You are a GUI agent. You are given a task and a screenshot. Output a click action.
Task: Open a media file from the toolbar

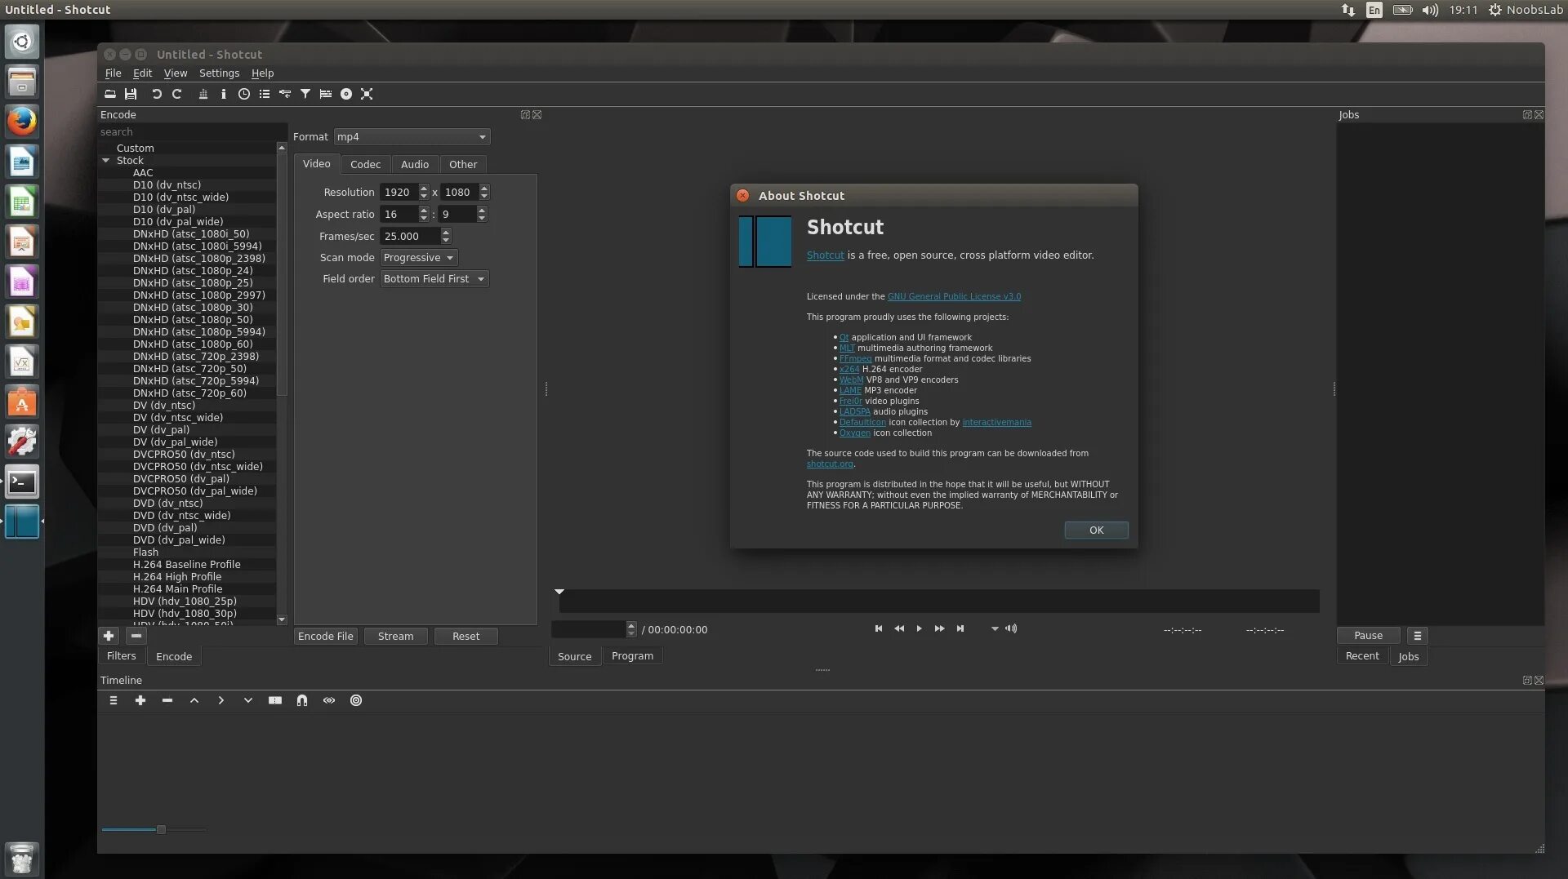(110, 94)
